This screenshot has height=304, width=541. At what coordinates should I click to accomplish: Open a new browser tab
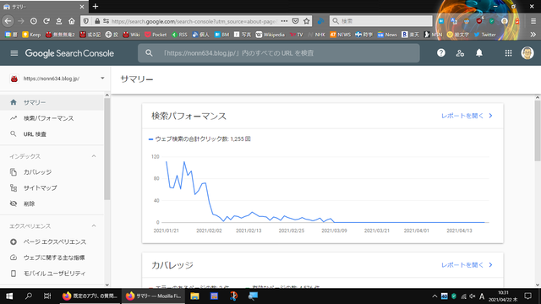pos(96,6)
